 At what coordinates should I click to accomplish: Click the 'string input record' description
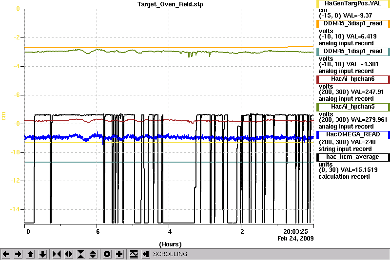pyautogui.click(x=345, y=149)
